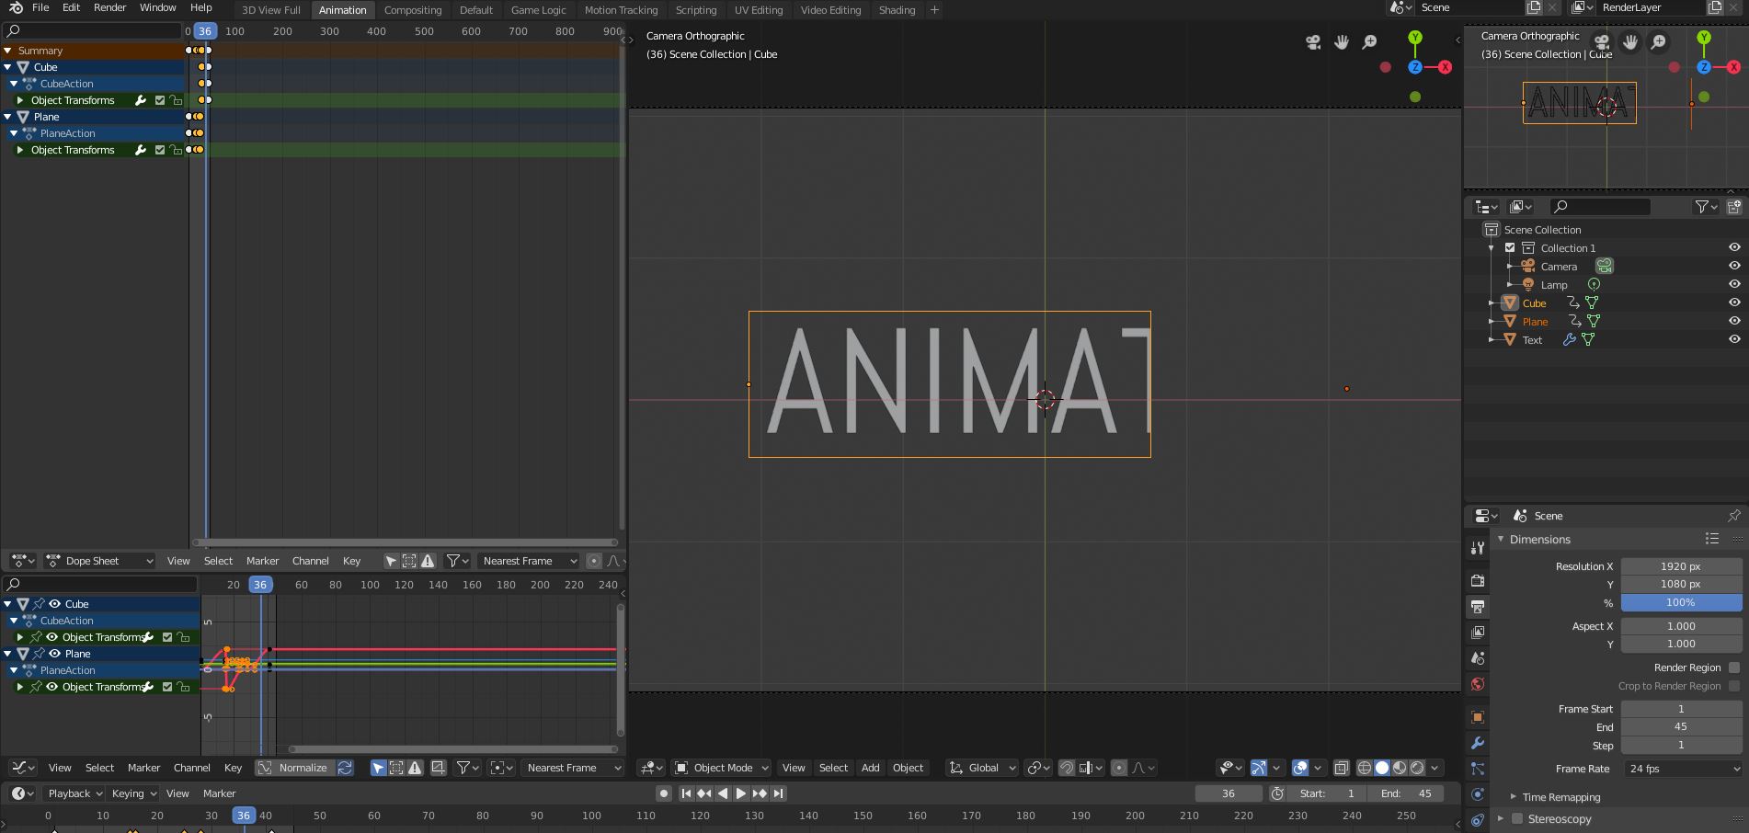The image size is (1749, 833).
Task: Open the View Layer properties tab icon
Action: [1478, 633]
